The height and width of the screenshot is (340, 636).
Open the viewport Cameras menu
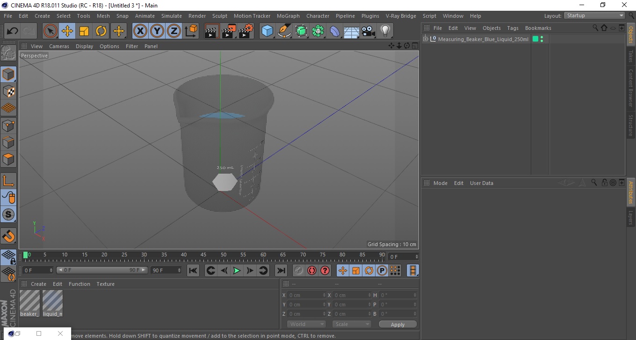point(59,46)
